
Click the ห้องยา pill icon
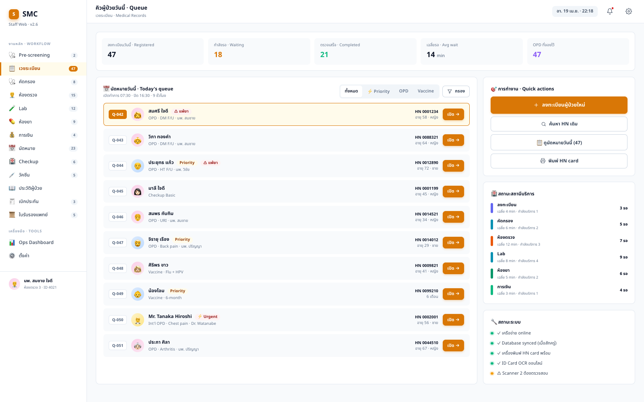[x=12, y=122]
